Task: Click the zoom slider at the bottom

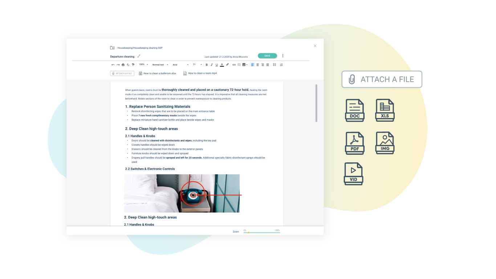Action: 262,232
